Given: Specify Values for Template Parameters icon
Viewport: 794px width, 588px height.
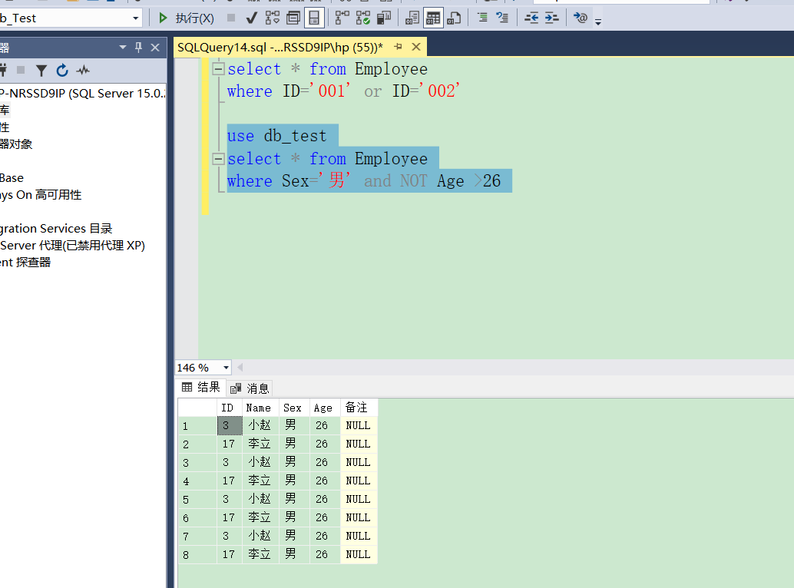Looking at the screenshot, I should tap(581, 18).
